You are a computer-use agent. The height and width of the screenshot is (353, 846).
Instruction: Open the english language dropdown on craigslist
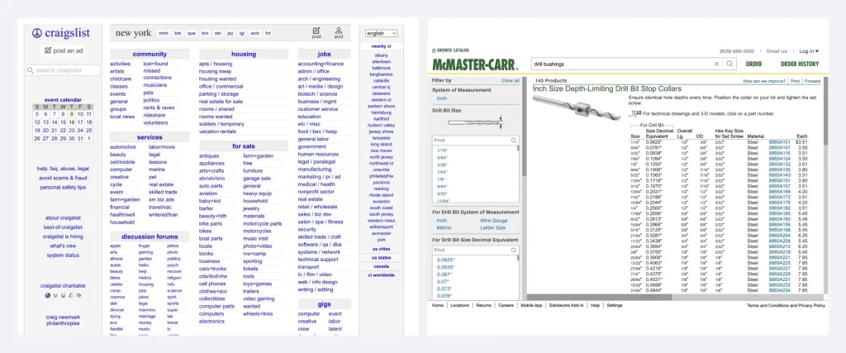tap(382, 33)
